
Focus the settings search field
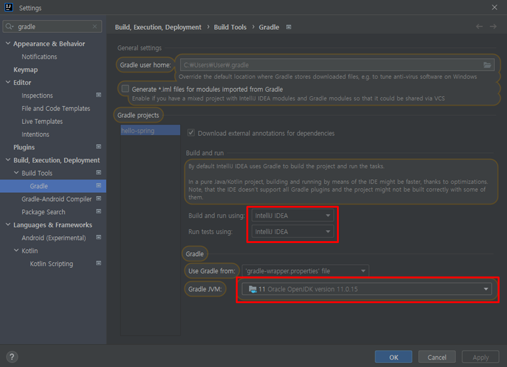point(52,27)
